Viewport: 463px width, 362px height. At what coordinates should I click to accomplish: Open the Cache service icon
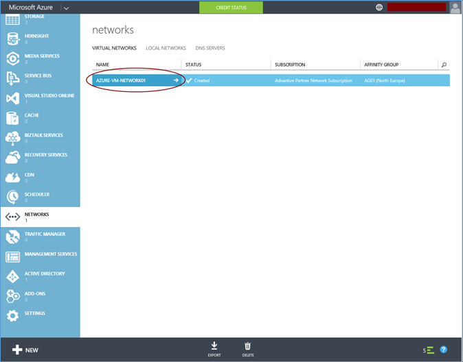(12, 118)
